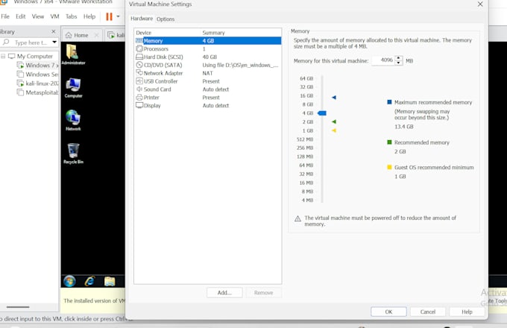Close the Virtual Machine Settings dialog
Image resolution: width=507 pixels, height=328 pixels.
pos(480,4)
